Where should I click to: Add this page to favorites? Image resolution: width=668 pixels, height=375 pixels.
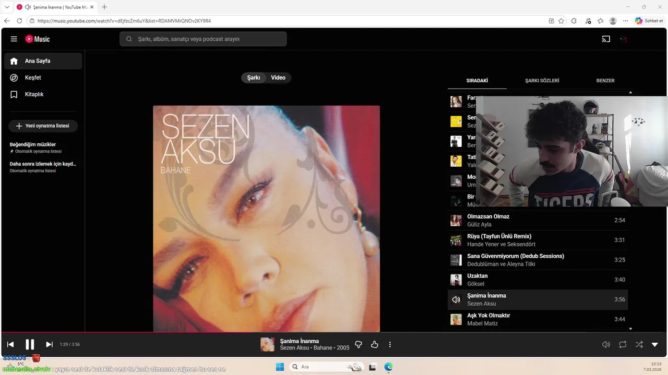(561, 21)
